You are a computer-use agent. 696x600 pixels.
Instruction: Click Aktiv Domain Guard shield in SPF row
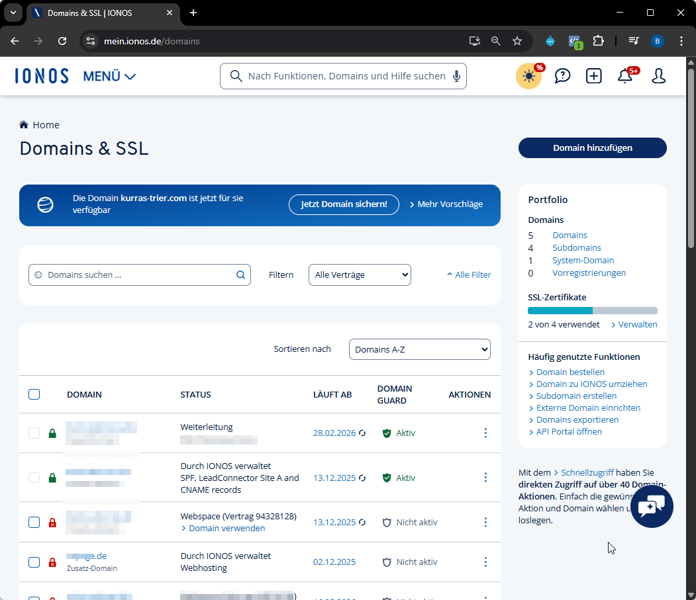tap(387, 478)
